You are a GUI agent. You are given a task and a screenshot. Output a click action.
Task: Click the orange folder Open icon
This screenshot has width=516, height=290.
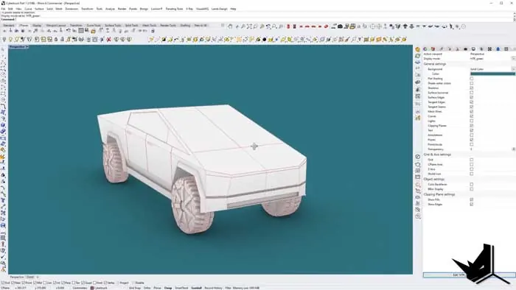(93, 31)
